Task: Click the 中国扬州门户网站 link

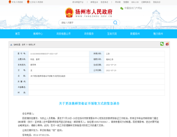Action: [133, 8]
